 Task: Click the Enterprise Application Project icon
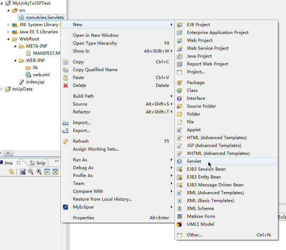pos(179,33)
